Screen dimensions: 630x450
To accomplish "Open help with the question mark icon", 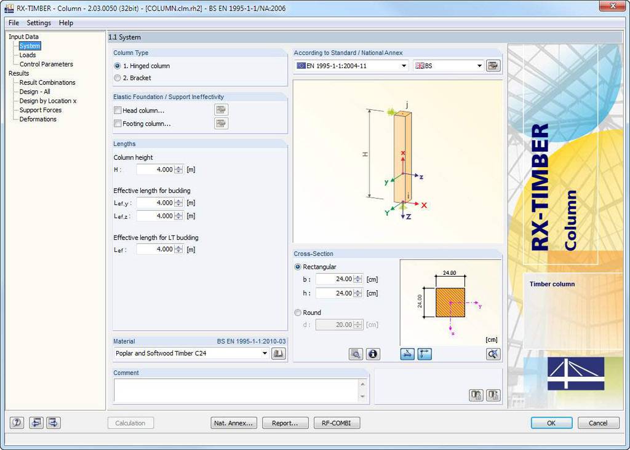I will coord(17,423).
